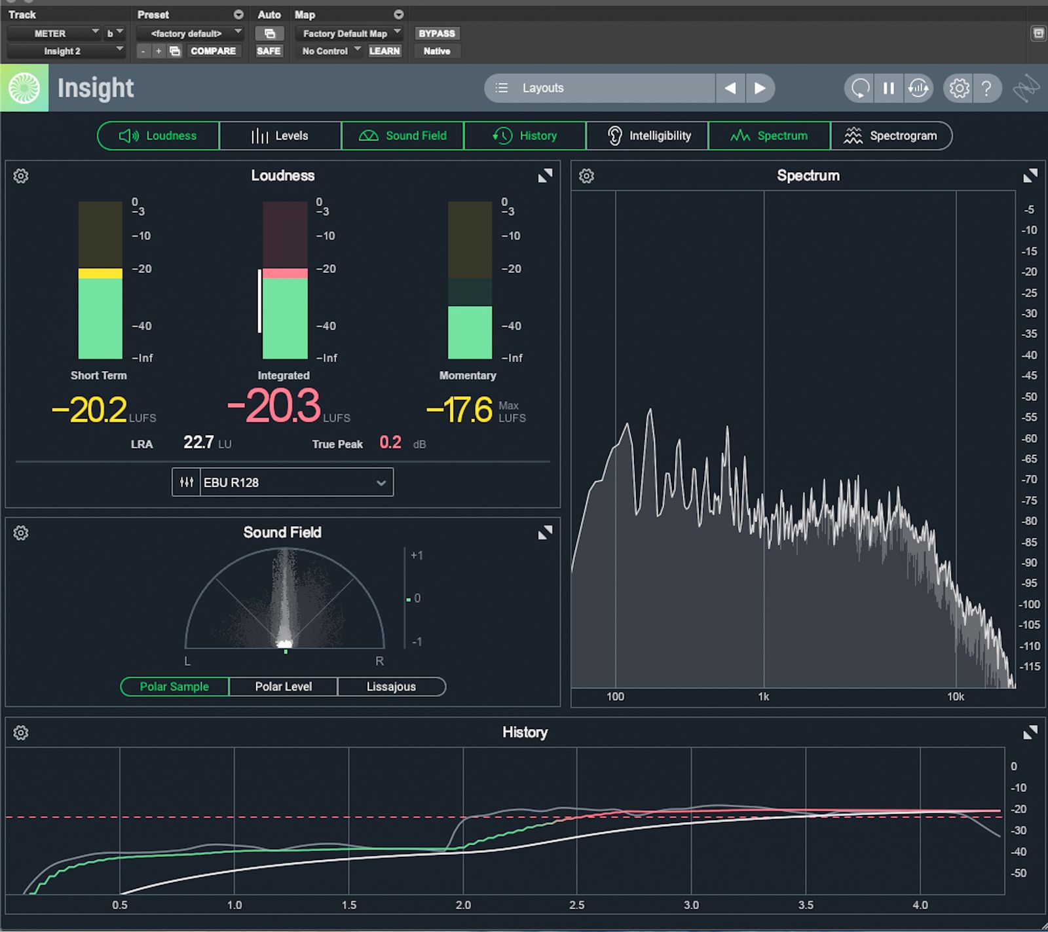1048x932 pixels.
Task: Pause the metering with the pause icon
Action: coord(889,88)
